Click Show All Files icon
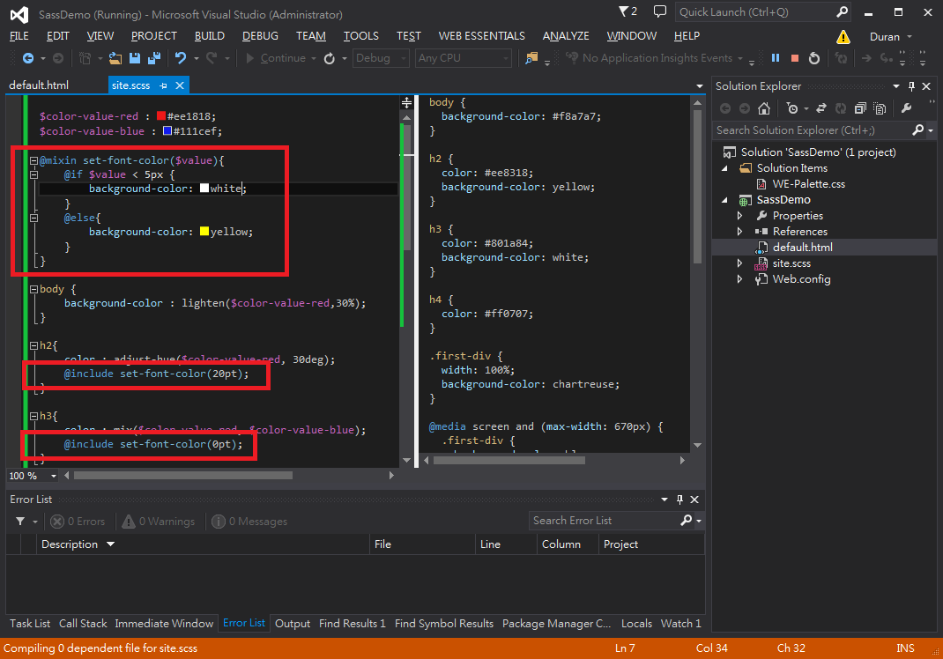This screenshot has height=659, width=943. click(x=880, y=108)
